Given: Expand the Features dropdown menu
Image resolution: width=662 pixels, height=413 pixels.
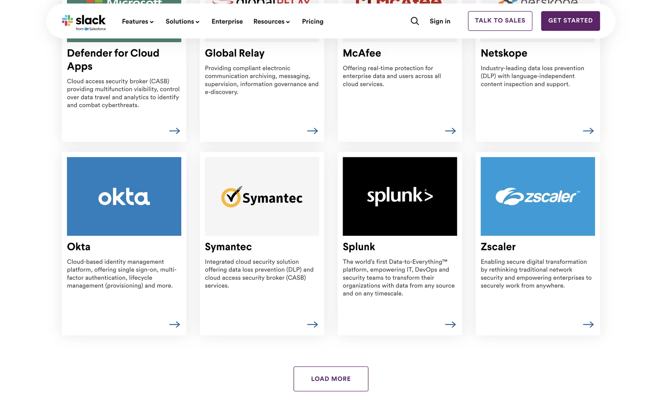Looking at the screenshot, I should coord(138,21).
